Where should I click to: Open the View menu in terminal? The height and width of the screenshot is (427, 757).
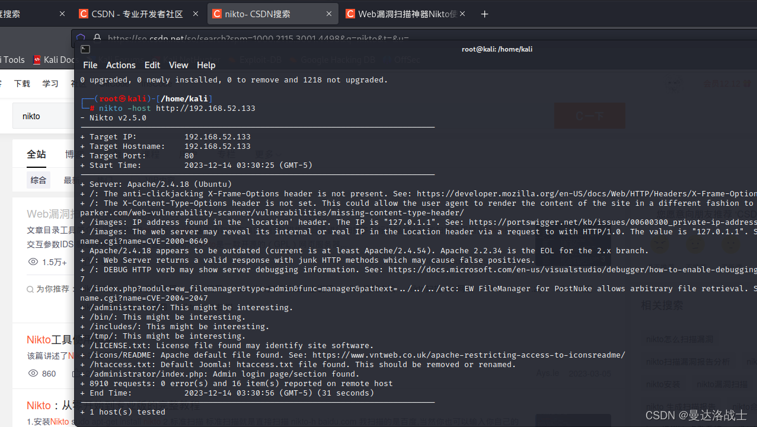178,65
